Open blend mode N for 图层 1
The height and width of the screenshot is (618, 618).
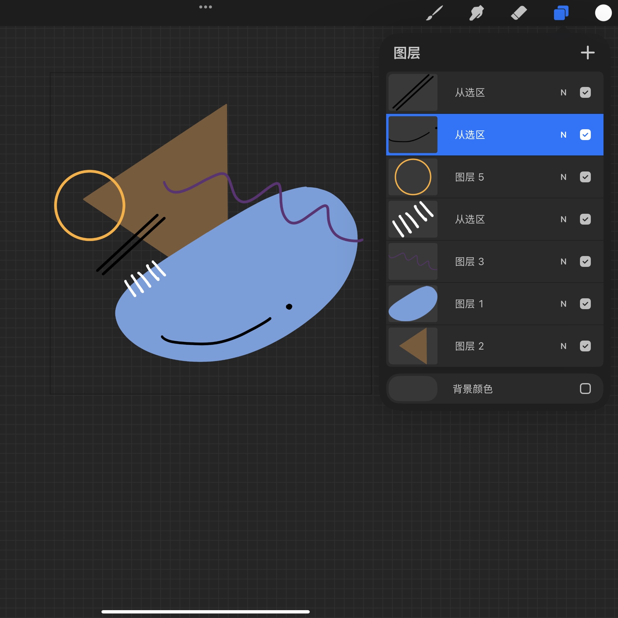(x=563, y=304)
